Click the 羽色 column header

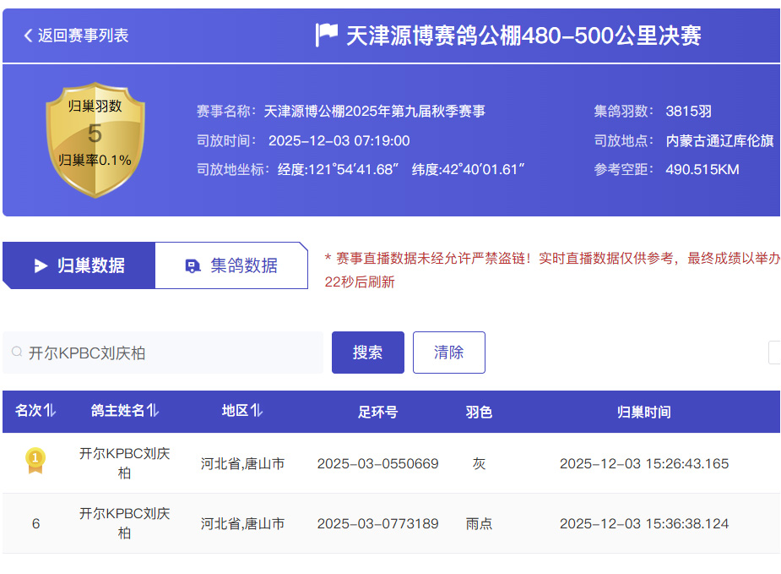click(x=479, y=412)
